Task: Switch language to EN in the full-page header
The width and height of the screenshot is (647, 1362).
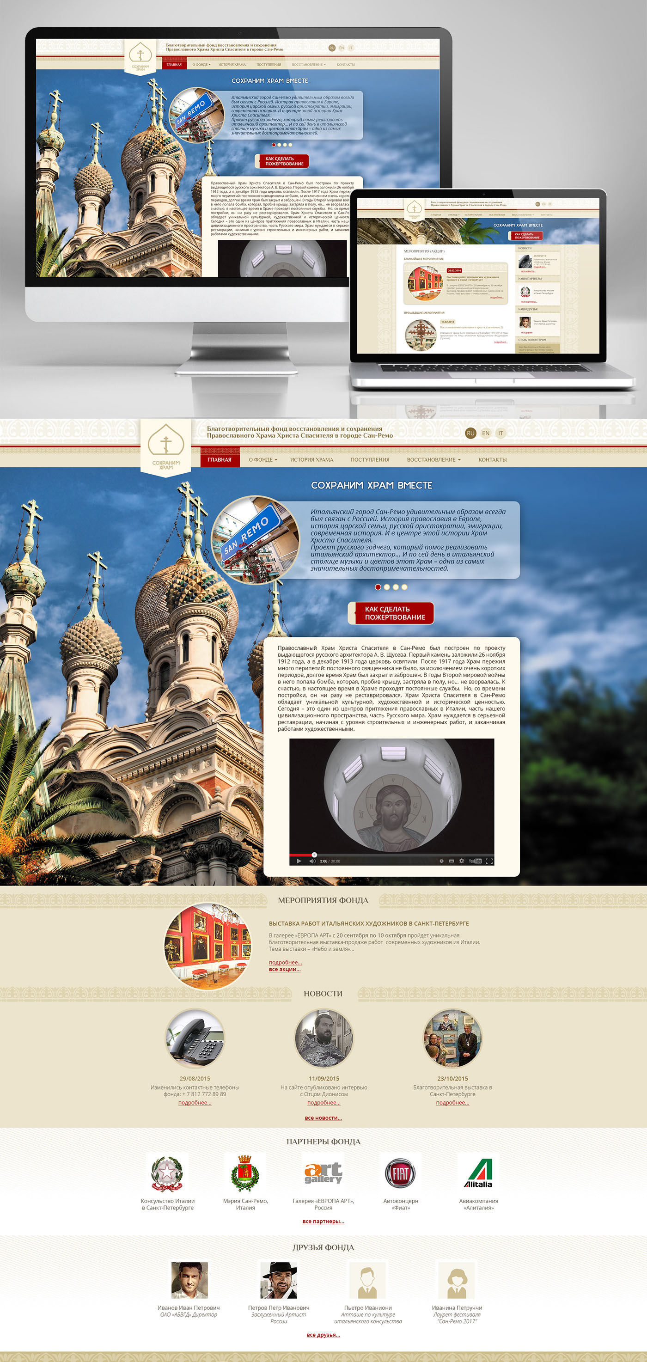Action: click(x=486, y=433)
